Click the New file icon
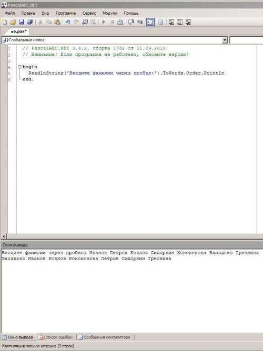The image size is (263, 351). (x=5, y=22)
